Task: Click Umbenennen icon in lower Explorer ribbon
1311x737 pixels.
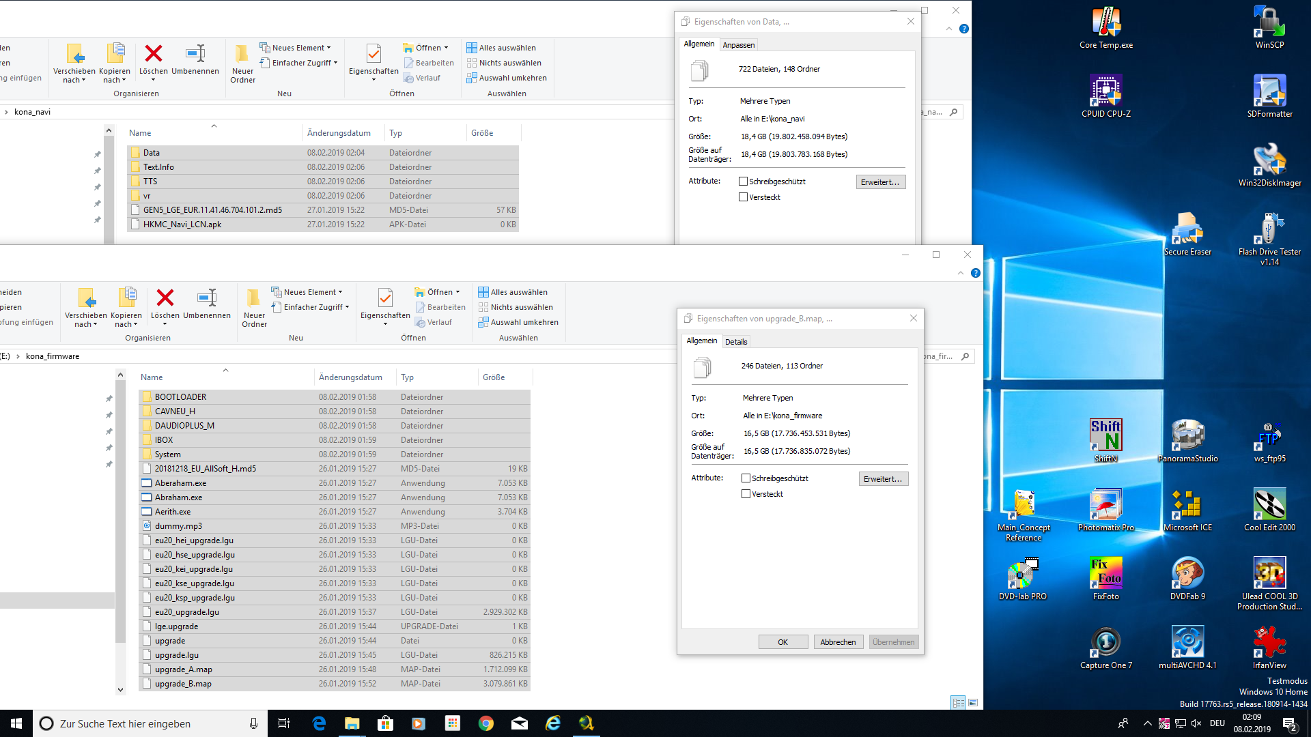Action: (207, 299)
